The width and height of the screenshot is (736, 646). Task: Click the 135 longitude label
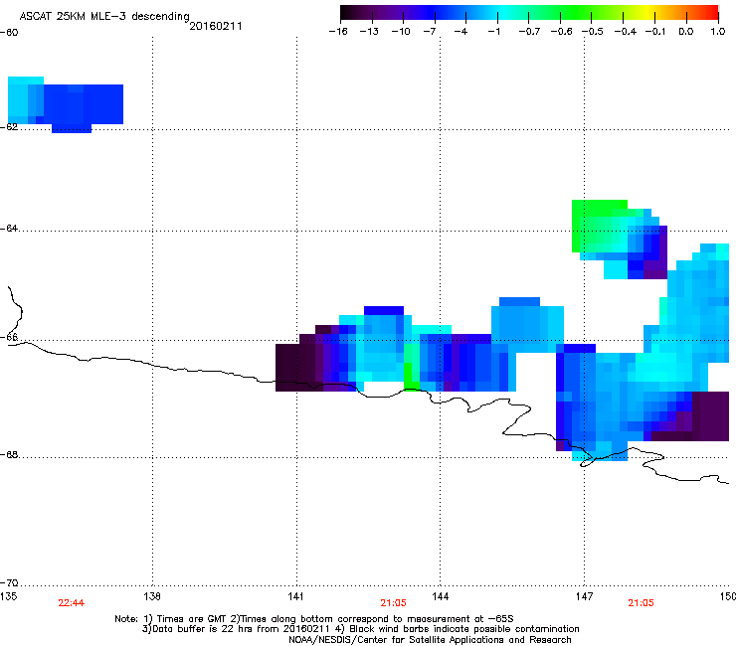[8, 596]
